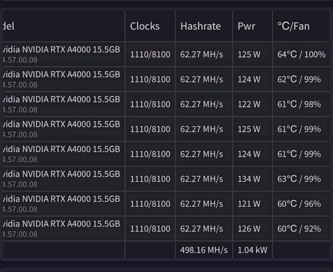Click the 60°C / 96% temperature cell

[x=299, y=204]
